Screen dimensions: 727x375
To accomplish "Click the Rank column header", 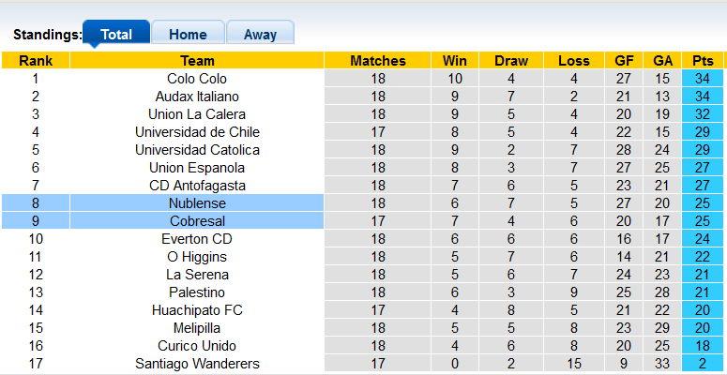I will (x=36, y=61).
